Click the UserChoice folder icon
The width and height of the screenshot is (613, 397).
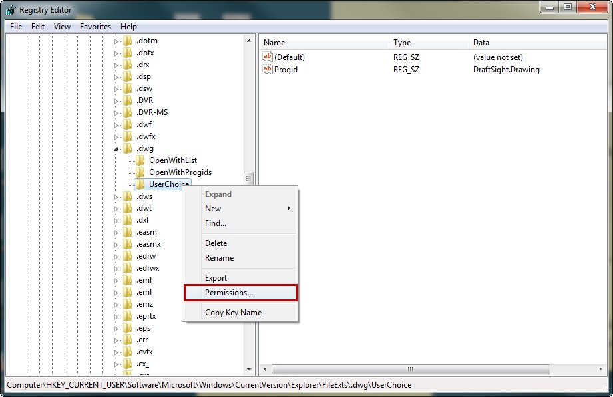click(140, 184)
